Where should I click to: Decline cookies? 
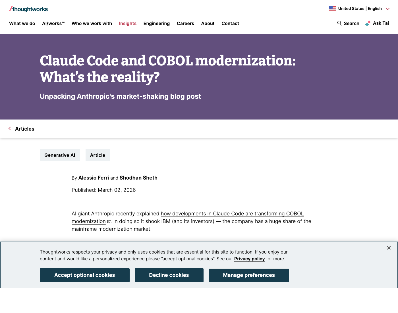[169, 275]
